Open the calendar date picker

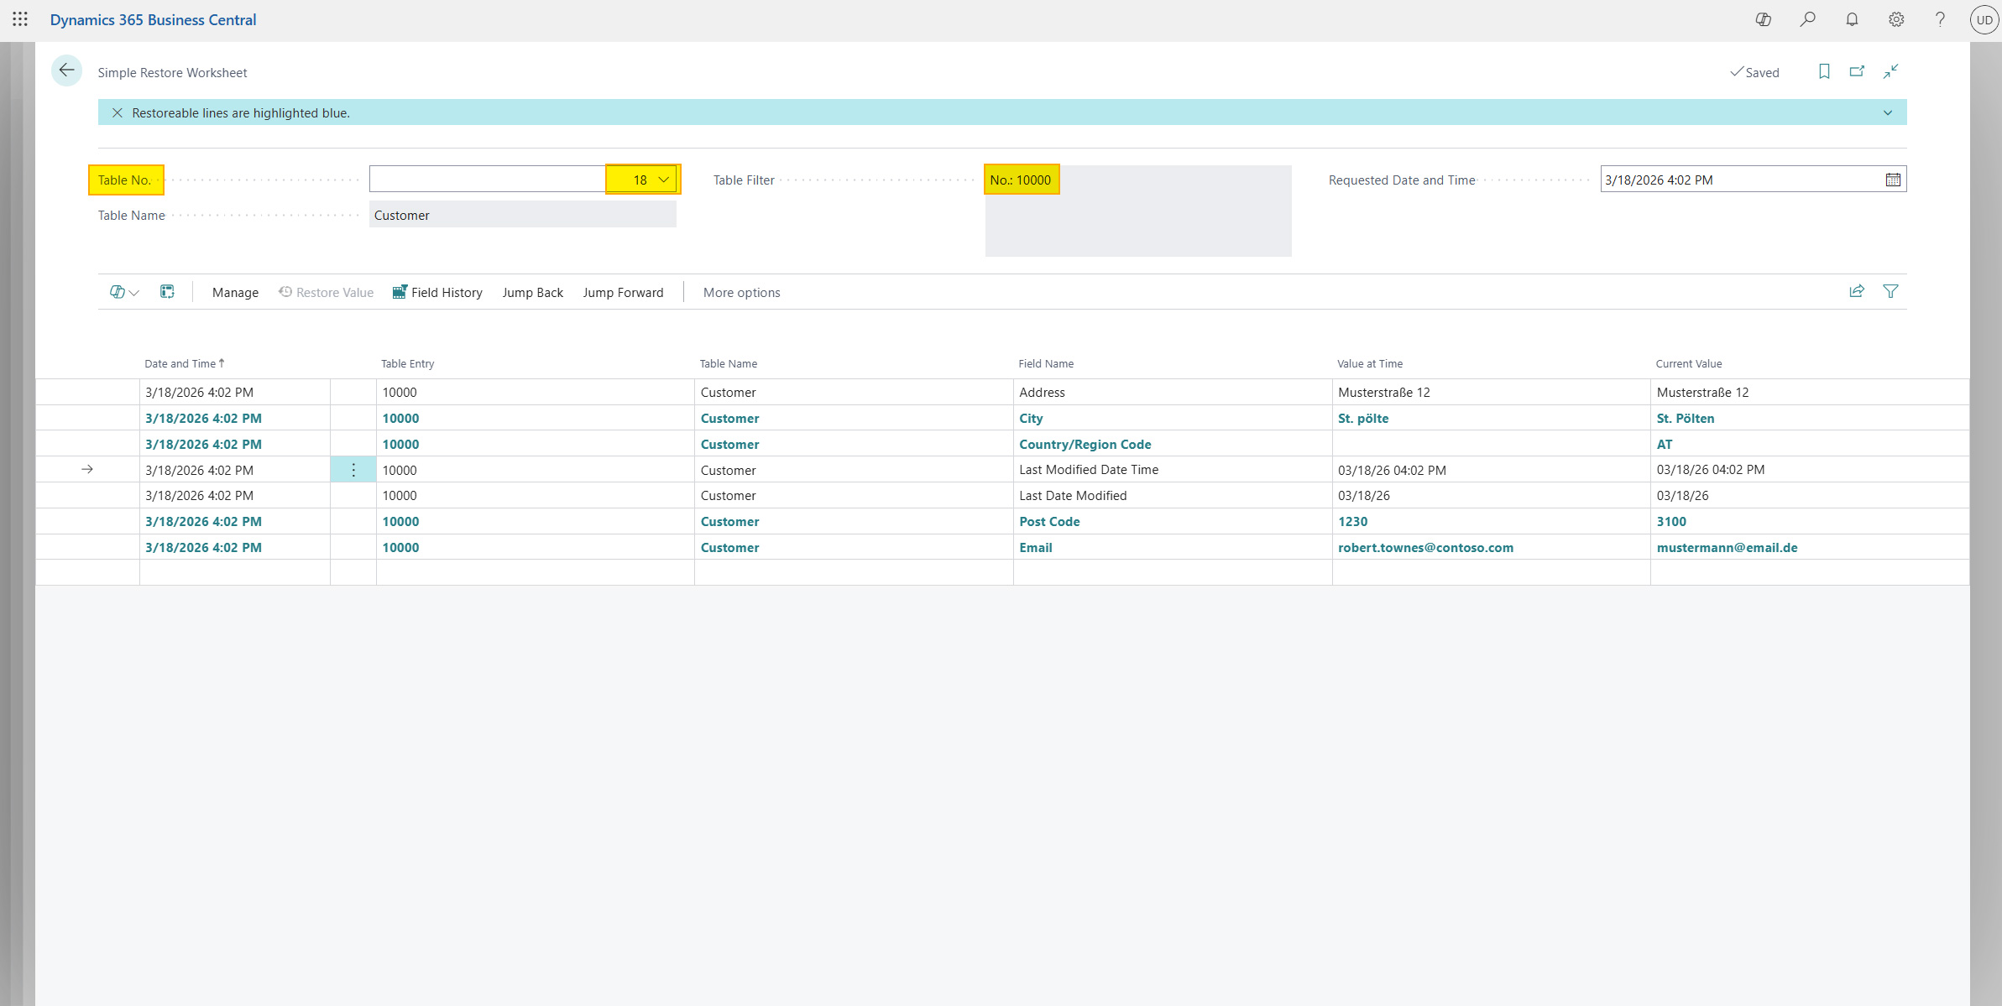(x=1893, y=180)
